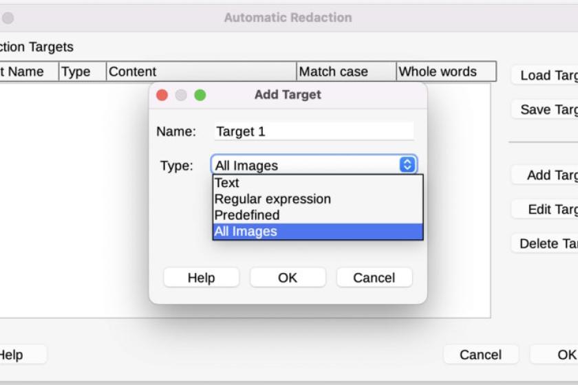Close the Add Target dialog with the red button
This screenshot has height=385, width=578.
[162, 95]
